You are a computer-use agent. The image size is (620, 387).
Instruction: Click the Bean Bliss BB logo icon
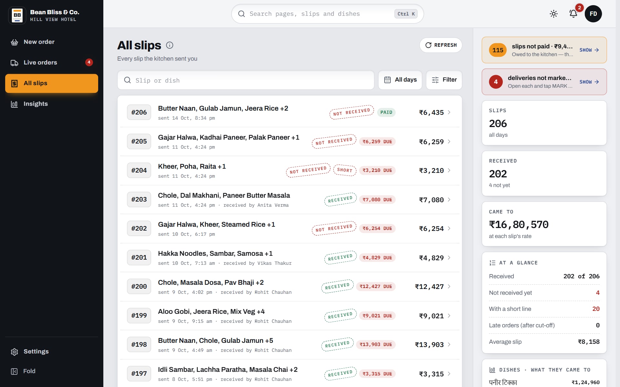[x=17, y=15]
